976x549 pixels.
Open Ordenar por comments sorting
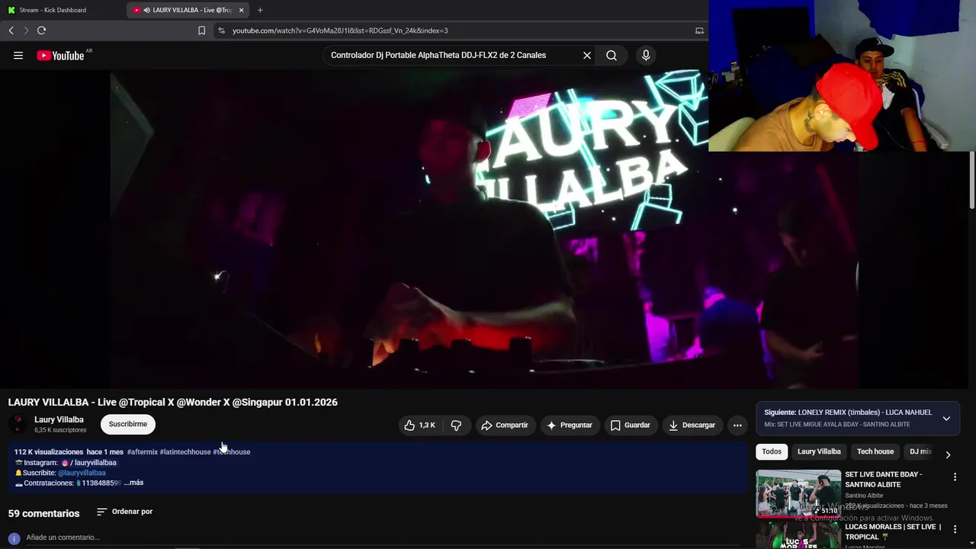[x=125, y=512]
